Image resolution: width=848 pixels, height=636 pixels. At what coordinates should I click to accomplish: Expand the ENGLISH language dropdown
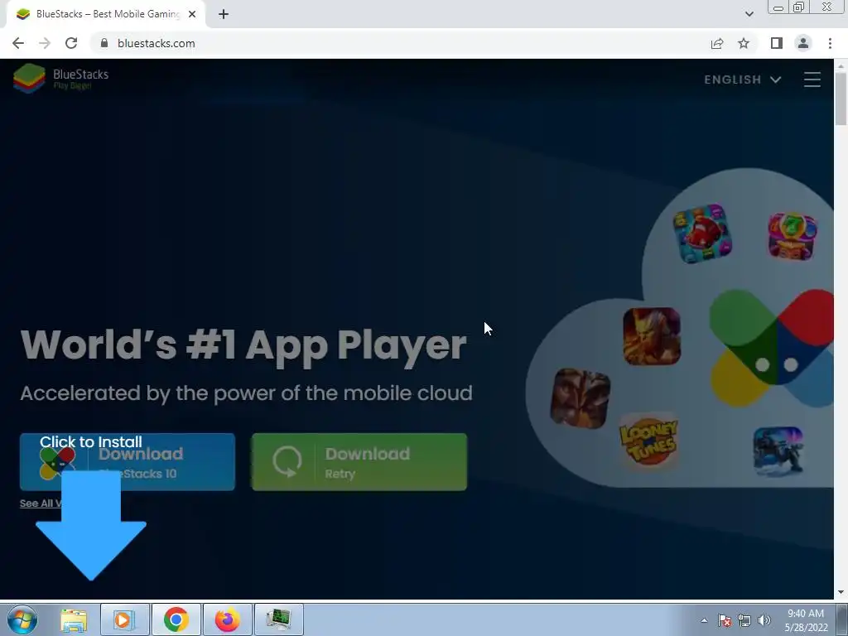[x=743, y=79]
